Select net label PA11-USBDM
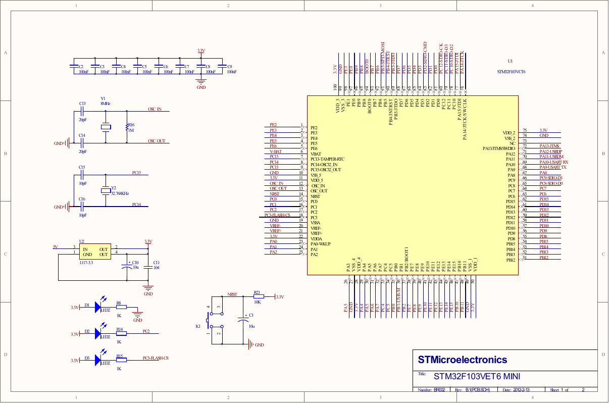The height and width of the screenshot is (403, 610). click(x=551, y=157)
